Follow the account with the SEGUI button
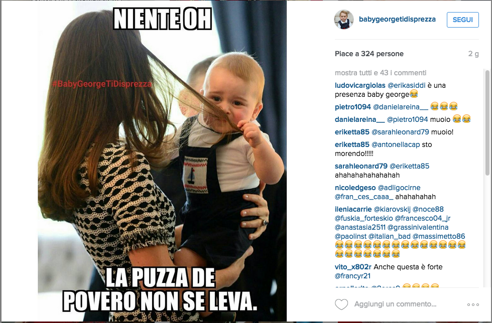The width and height of the screenshot is (492, 323). pyautogui.click(x=462, y=20)
